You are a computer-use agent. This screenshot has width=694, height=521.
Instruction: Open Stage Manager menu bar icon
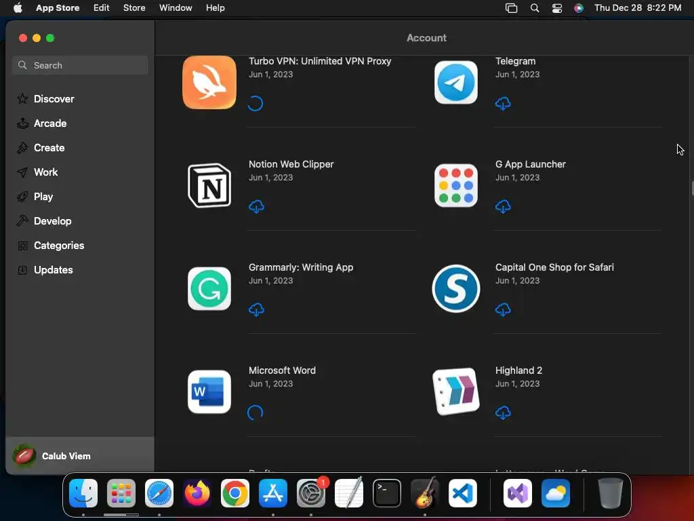click(512, 8)
